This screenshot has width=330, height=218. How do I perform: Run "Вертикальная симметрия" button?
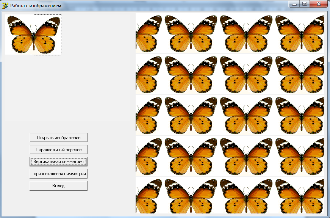(58, 162)
